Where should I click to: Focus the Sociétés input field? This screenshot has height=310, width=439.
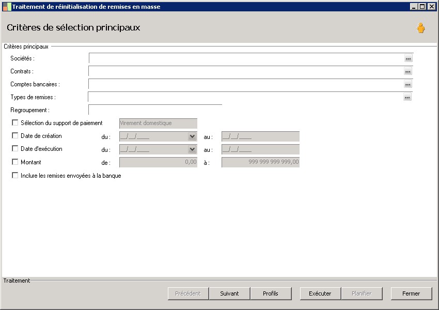246,58
